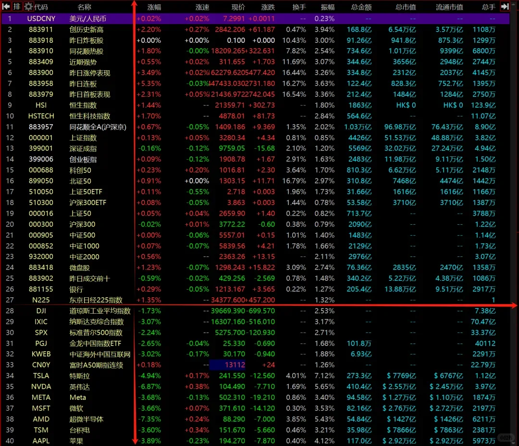The width and height of the screenshot is (519, 446).
Task: Sort by the 名称 column header
Action: coord(84,7)
